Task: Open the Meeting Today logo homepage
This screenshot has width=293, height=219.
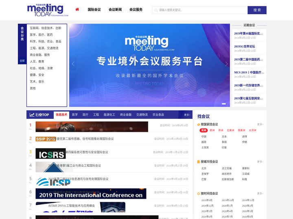Action: 48,10
